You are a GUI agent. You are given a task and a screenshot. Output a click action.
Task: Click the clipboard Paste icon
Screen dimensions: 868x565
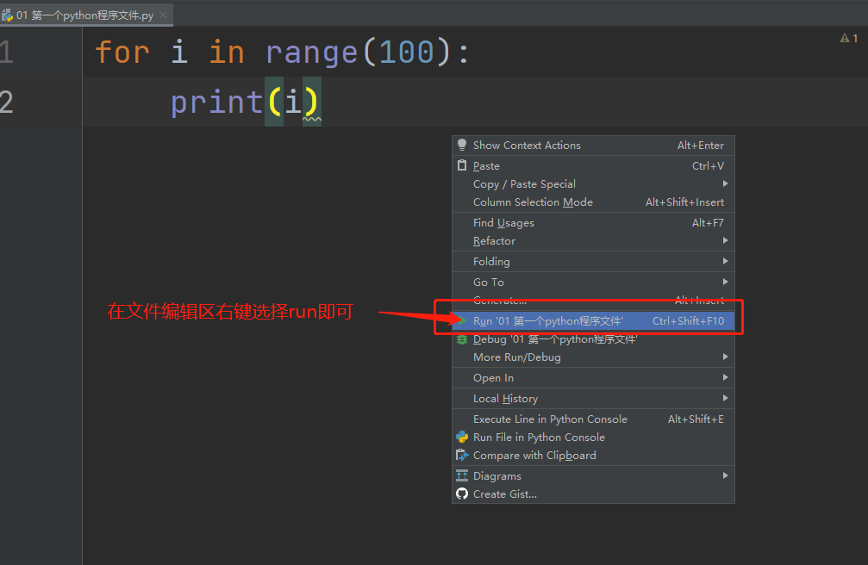462,165
